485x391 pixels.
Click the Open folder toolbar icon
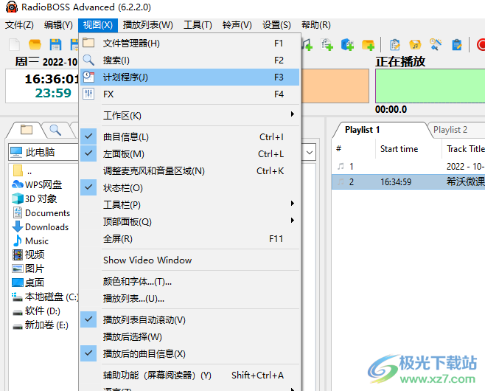click(35, 44)
